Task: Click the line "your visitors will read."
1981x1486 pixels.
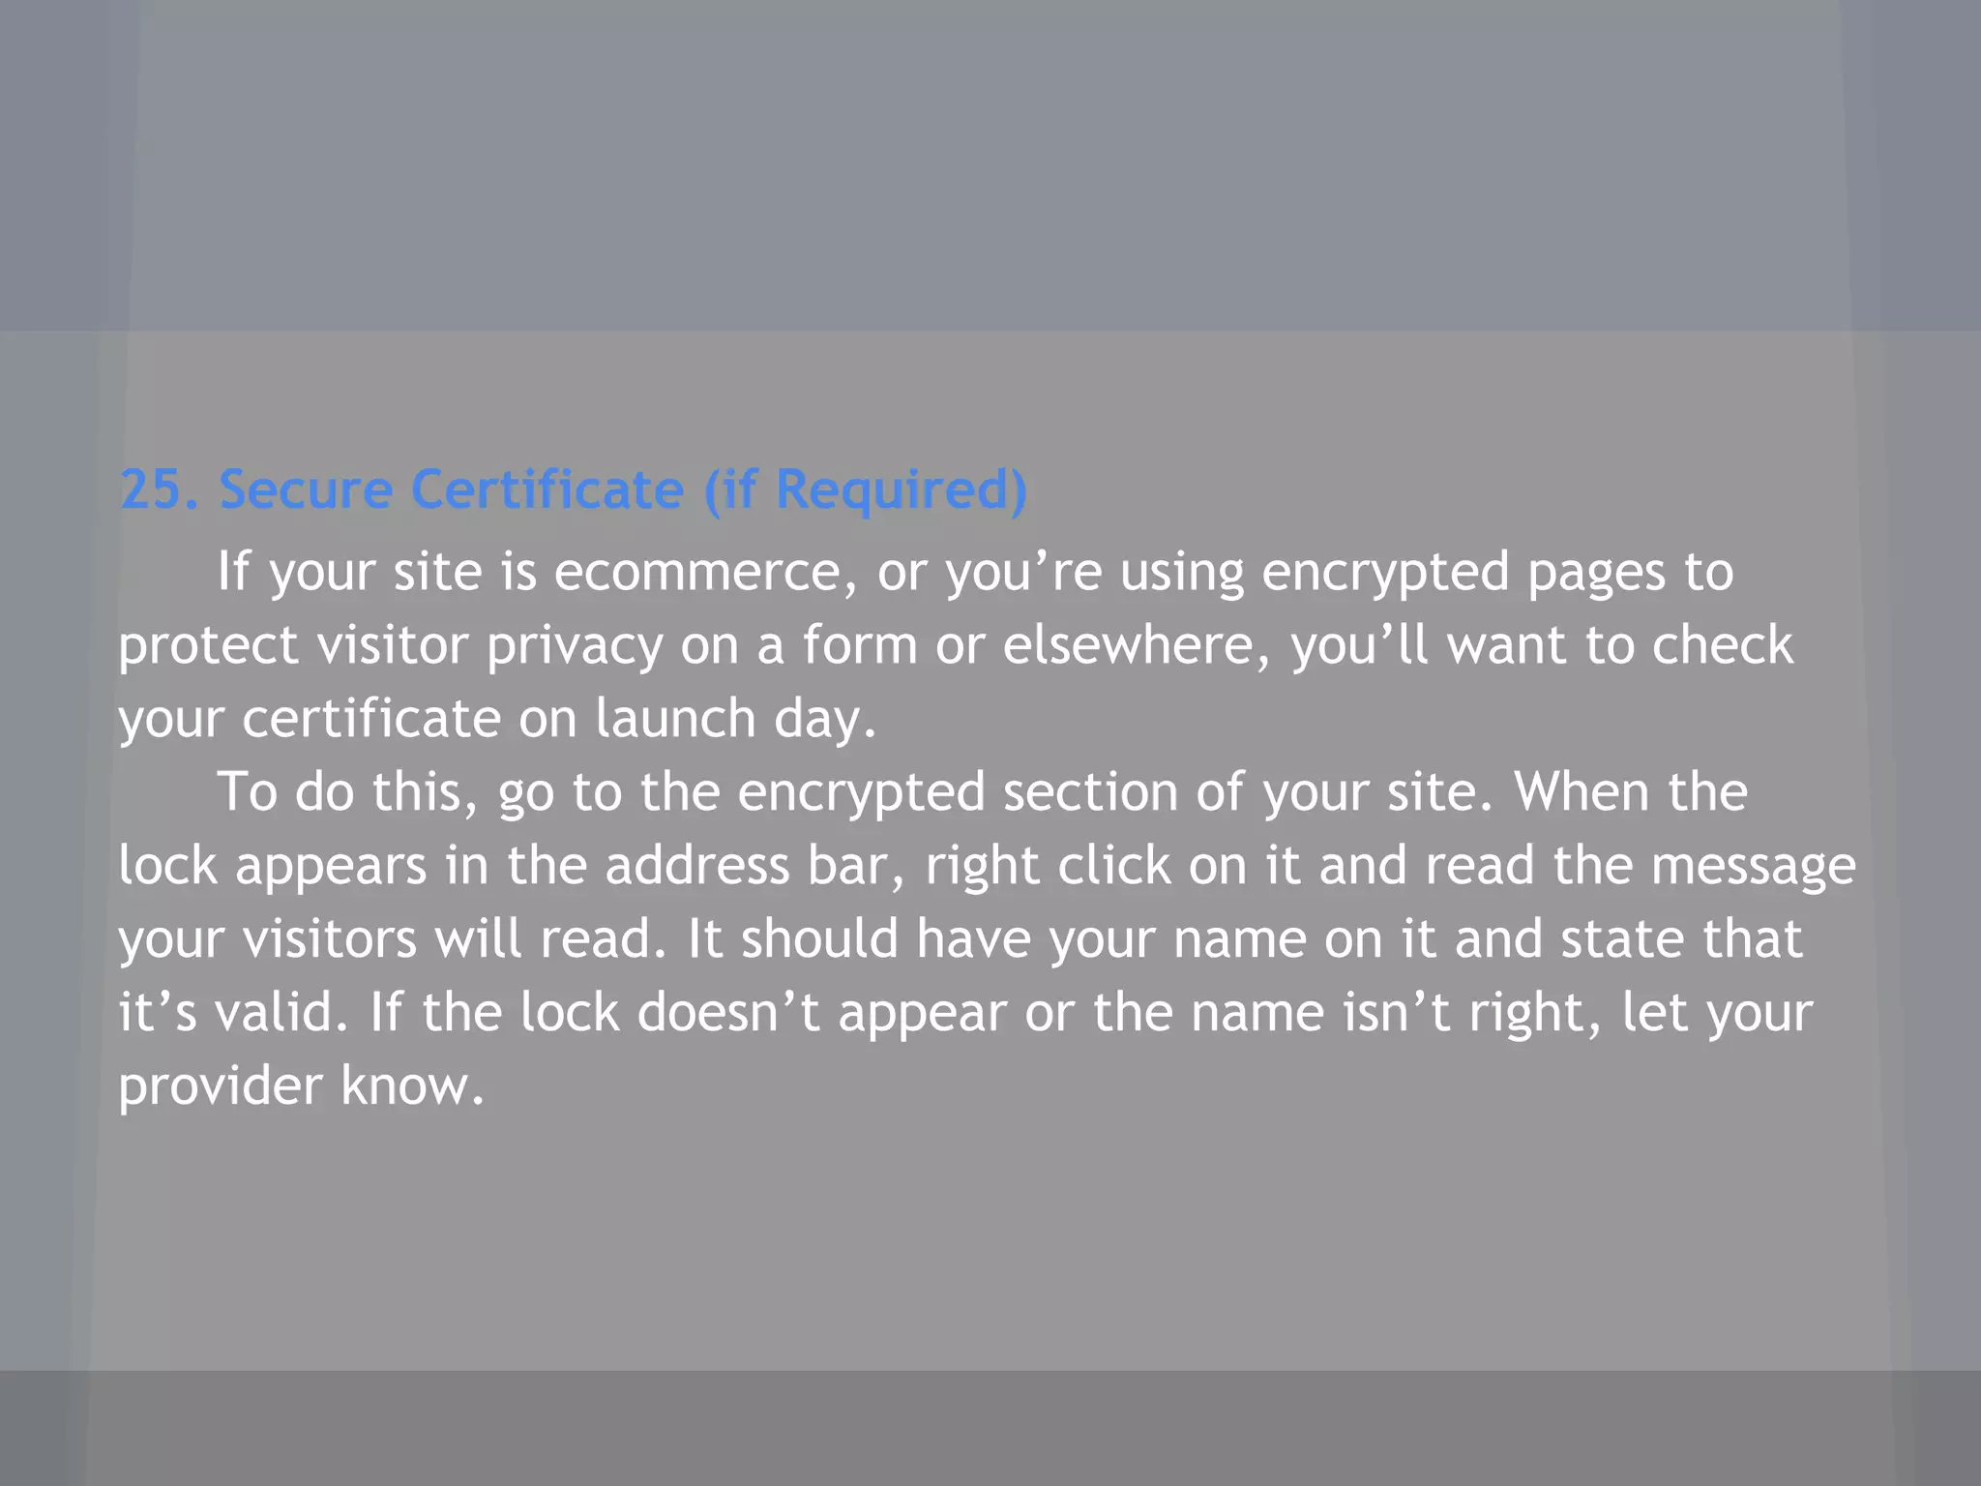Action: 960,939
